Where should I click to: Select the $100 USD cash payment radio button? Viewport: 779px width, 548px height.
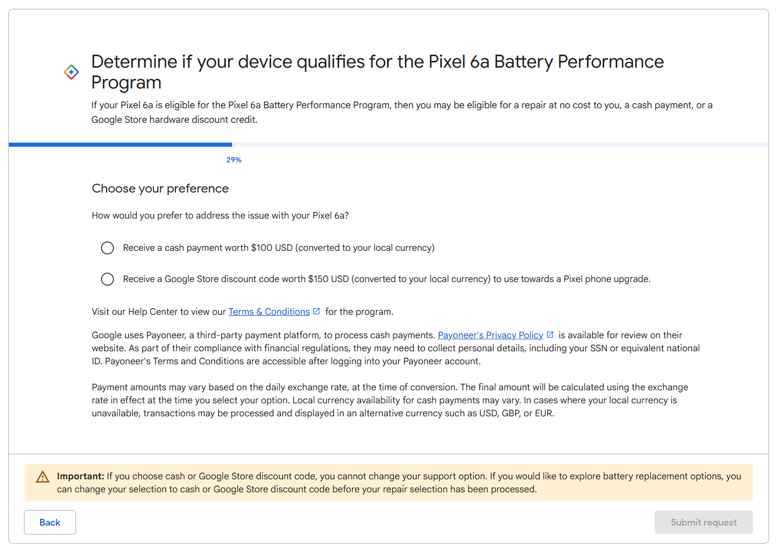tap(108, 248)
